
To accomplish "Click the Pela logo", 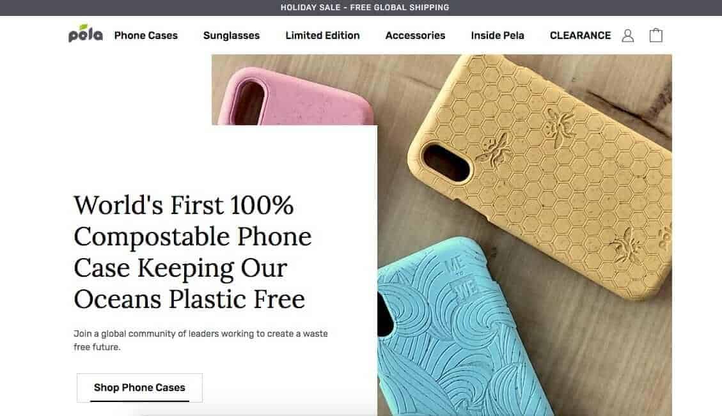I will click(86, 34).
